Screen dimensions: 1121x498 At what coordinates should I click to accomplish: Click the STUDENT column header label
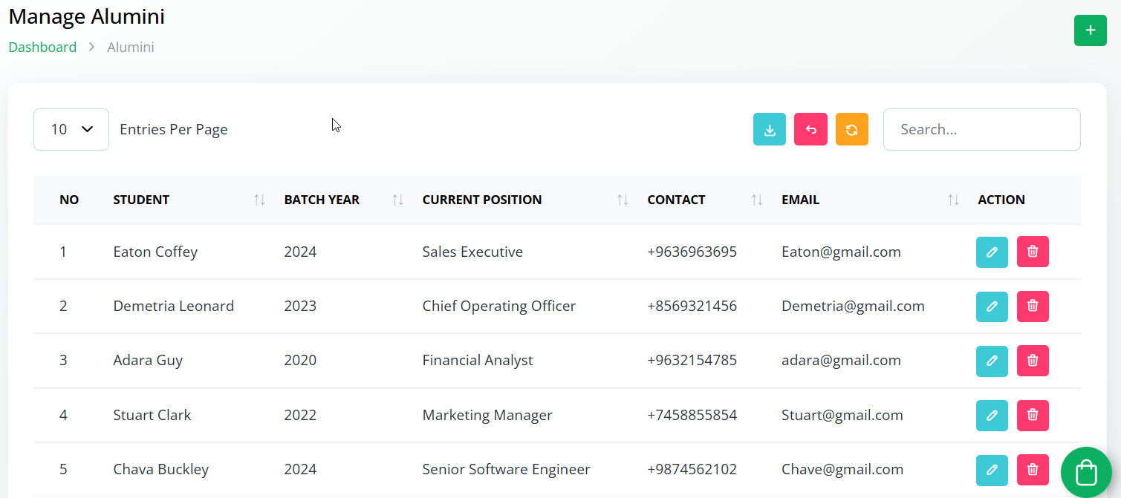point(141,200)
